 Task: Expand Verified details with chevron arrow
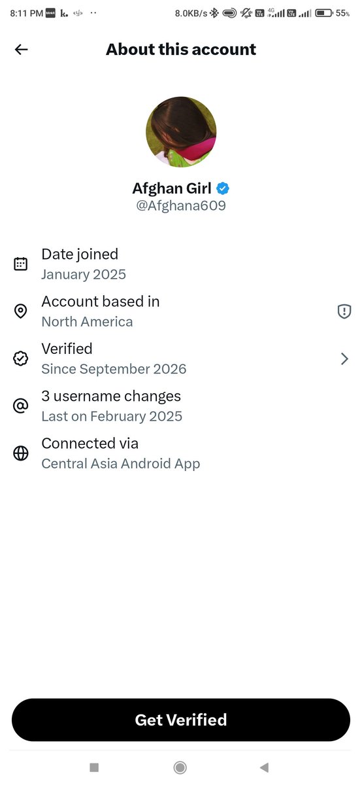tap(344, 358)
